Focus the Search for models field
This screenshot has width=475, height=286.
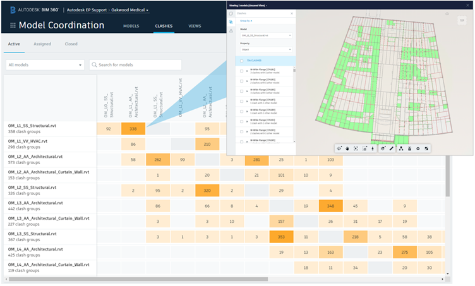tap(135, 65)
